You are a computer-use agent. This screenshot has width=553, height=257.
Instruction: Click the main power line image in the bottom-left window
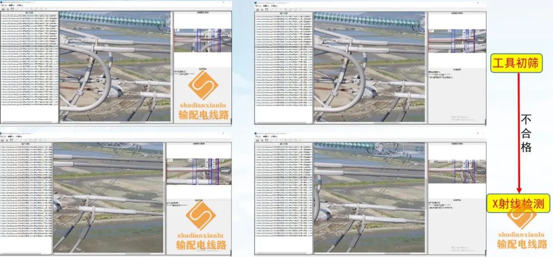pyautogui.click(x=108, y=198)
